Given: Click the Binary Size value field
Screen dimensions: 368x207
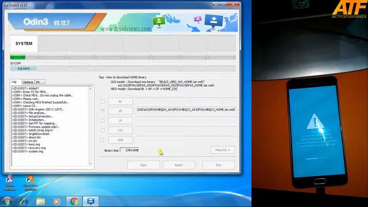Looking at the screenshot, I should tap(129, 150).
